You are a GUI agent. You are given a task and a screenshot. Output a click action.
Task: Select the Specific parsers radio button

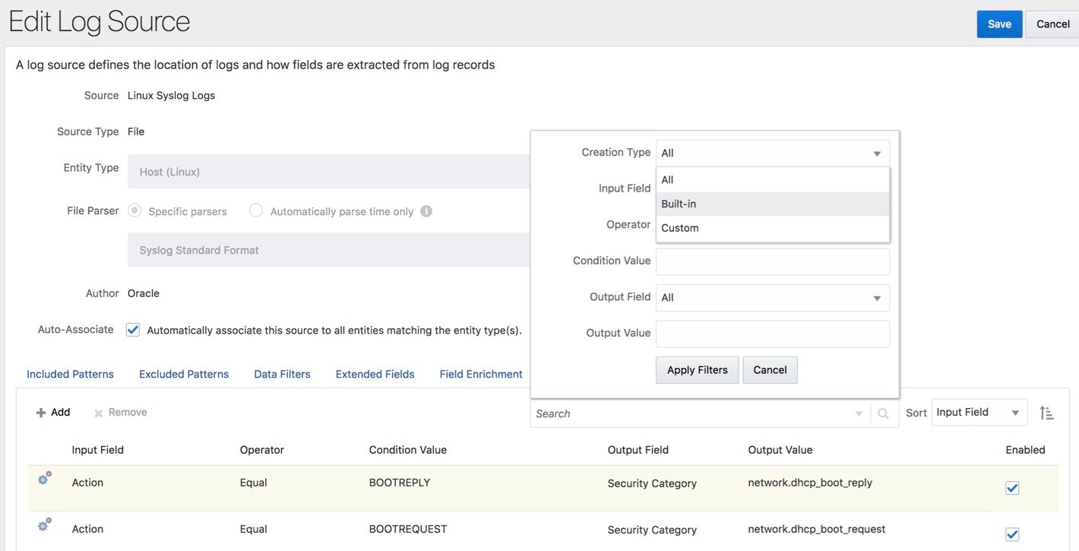[x=134, y=211]
